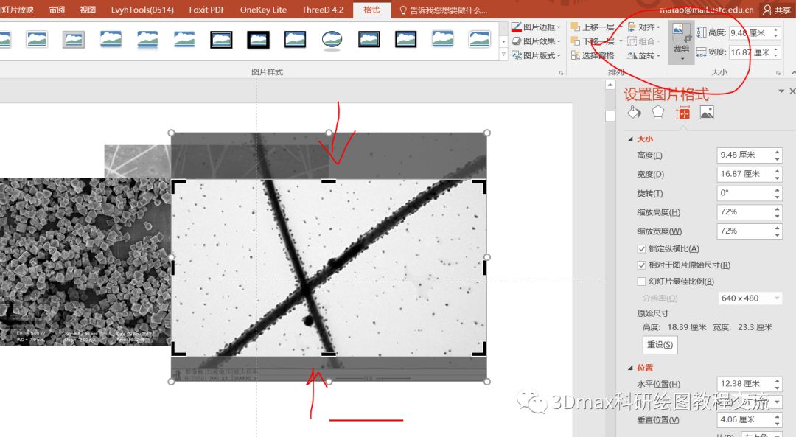Screen dimensions: 796x437
Task: Select the 格式 (Format) tab
Action: tap(371, 10)
